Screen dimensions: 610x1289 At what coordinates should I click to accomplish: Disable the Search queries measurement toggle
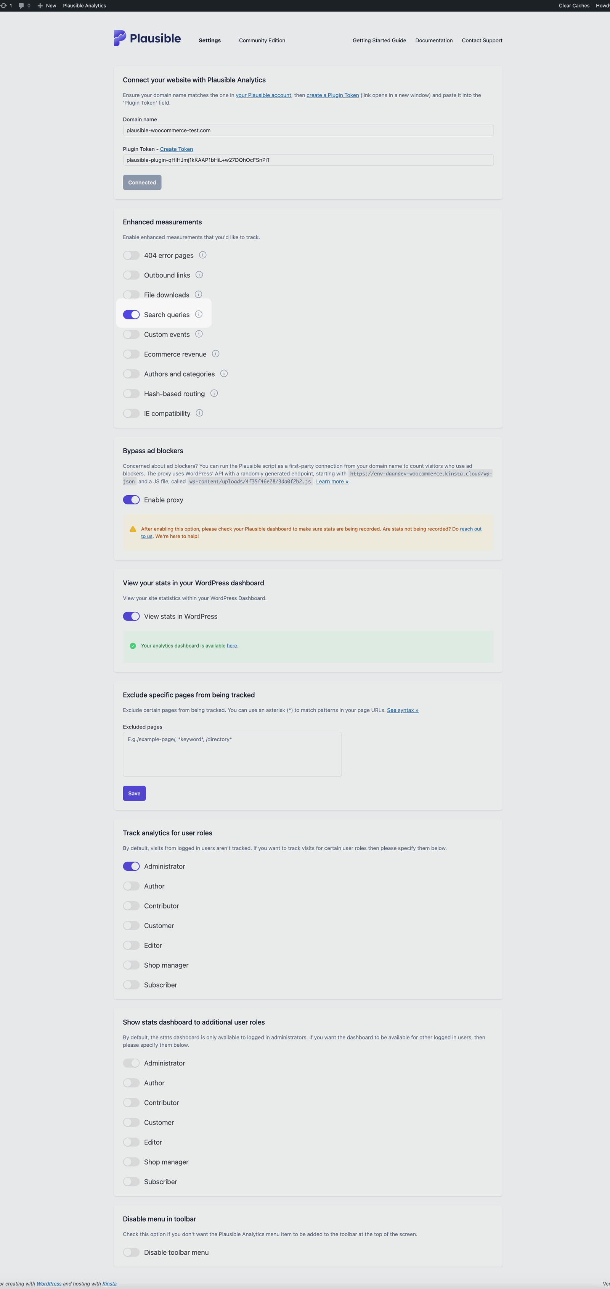[x=132, y=314]
